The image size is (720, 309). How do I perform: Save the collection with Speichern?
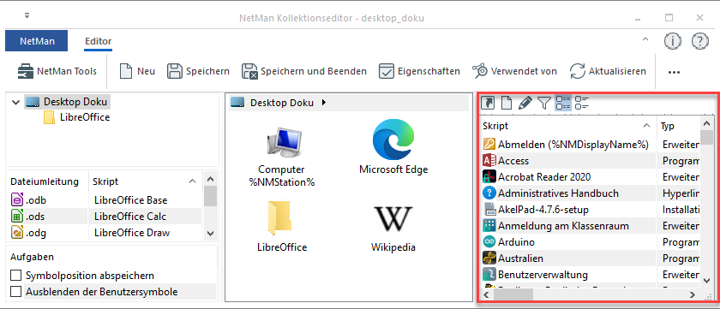197,72
